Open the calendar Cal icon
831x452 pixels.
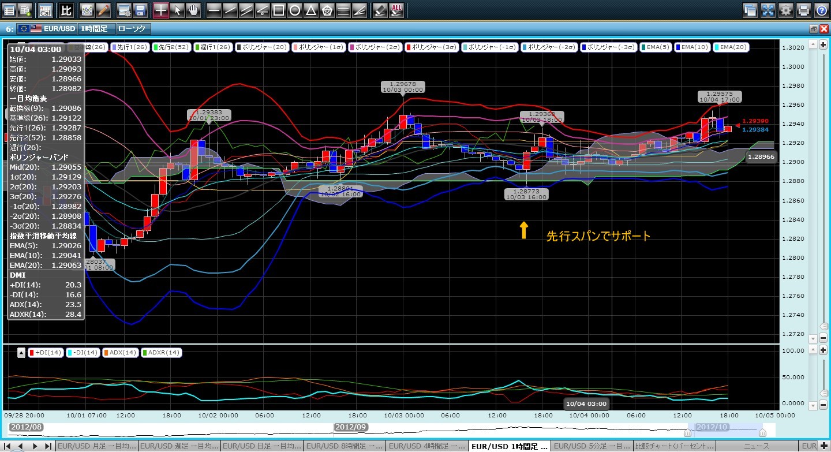[x=45, y=10]
